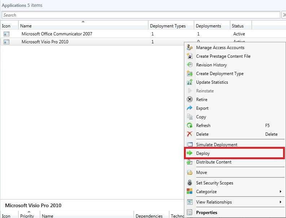Clear the search box with the X button
This screenshot has height=218, width=286.
click(x=284, y=15)
